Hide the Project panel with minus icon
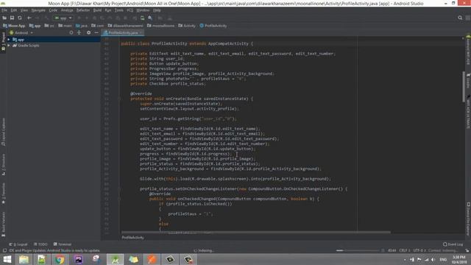 (96, 32)
